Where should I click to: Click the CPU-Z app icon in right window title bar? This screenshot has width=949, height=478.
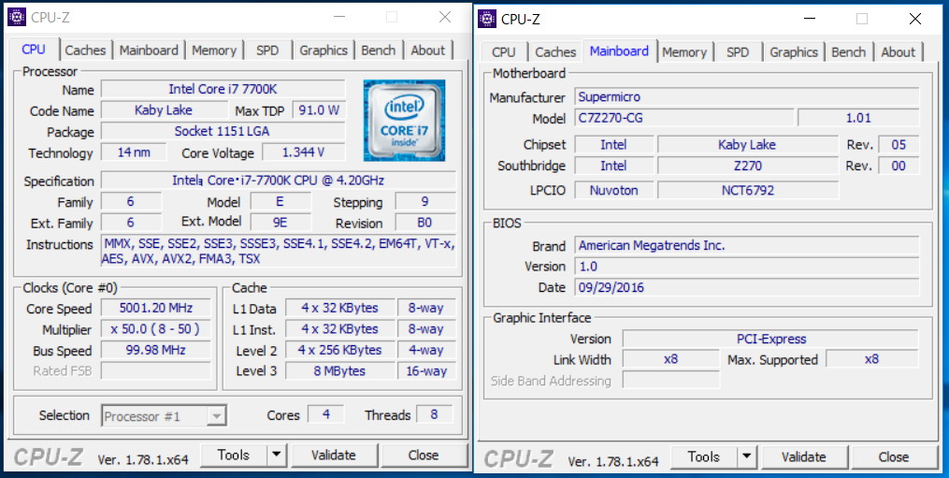click(487, 19)
